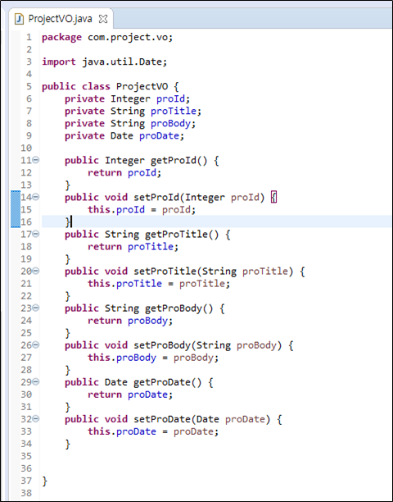Collapse the setProId method at line 14
This screenshot has width=393, height=502.
click(x=36, y=197)
